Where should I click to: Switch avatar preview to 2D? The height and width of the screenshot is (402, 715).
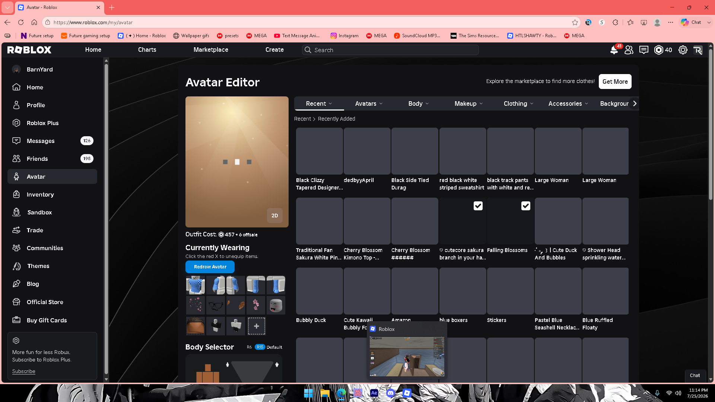pyautogui.click(x=275, y=216)
